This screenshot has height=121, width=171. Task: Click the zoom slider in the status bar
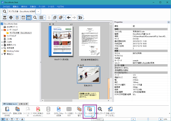[x=148, y=119]
